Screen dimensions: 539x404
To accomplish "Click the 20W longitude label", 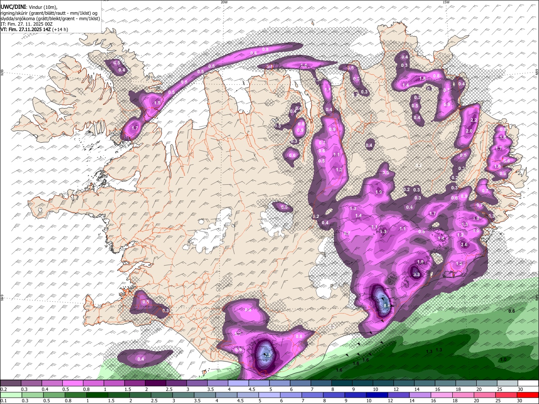I will [224, 2].
